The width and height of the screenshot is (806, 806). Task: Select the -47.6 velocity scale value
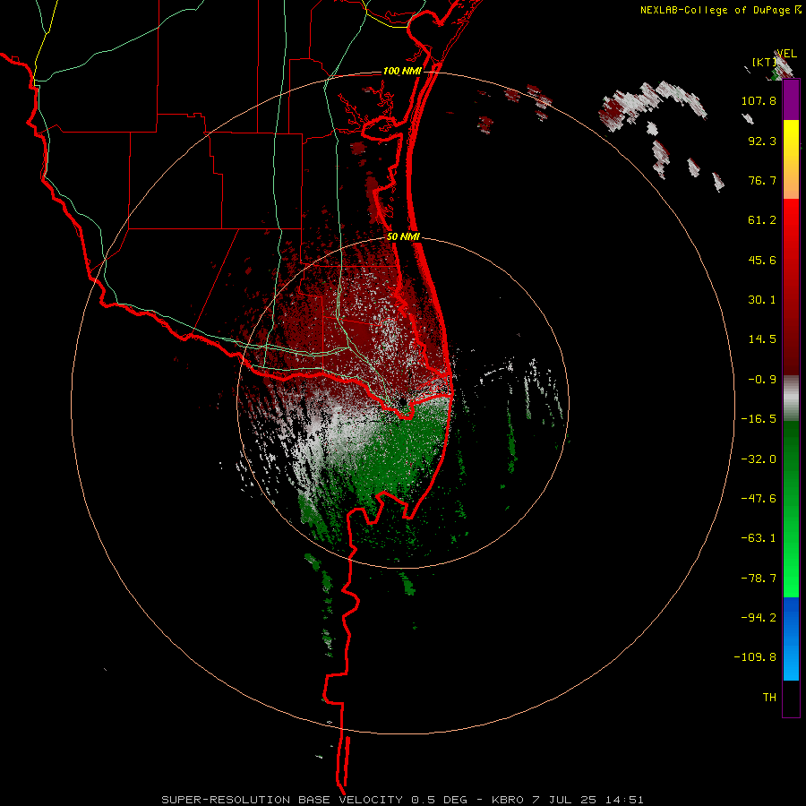point(759,499)
